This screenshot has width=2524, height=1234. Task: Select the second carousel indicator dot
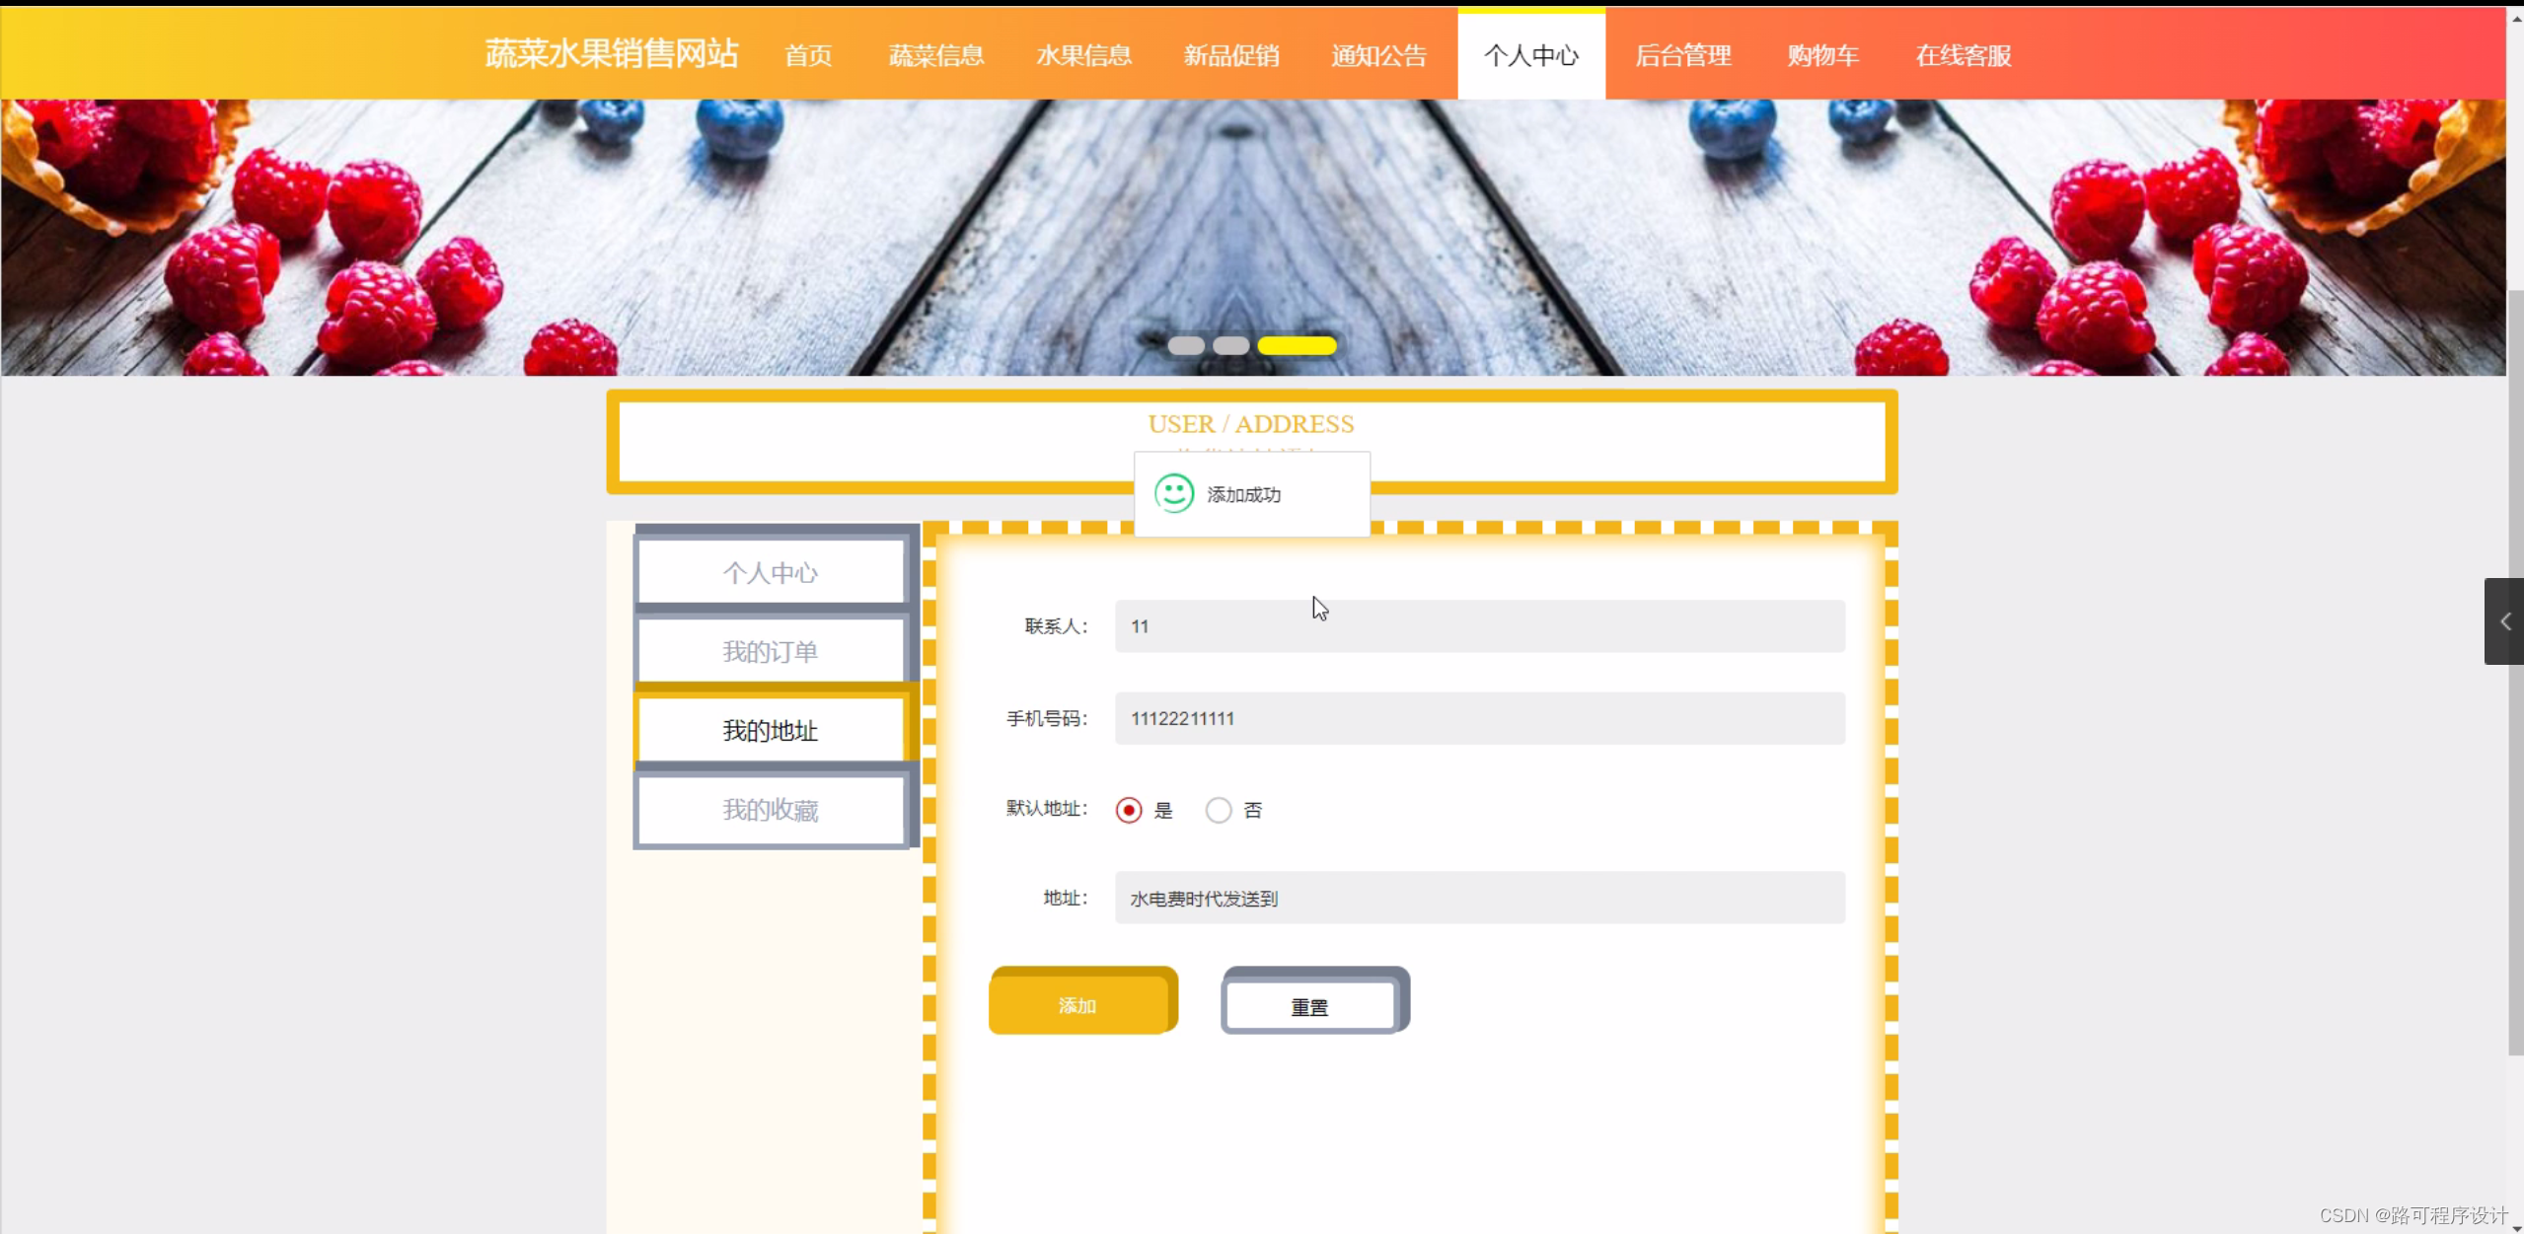point(1230,345)
